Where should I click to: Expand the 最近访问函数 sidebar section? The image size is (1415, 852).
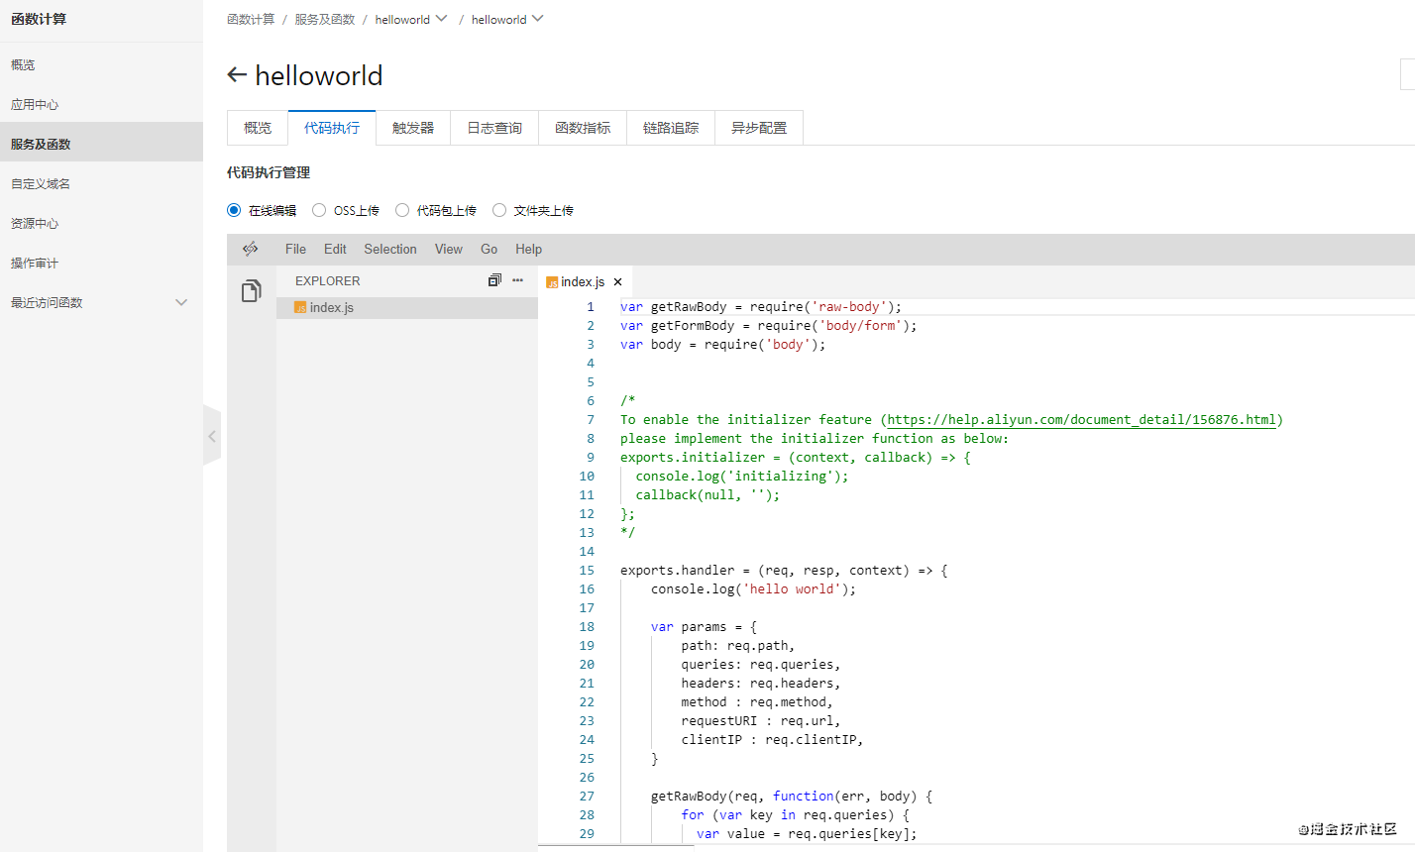tap(181, 302)
